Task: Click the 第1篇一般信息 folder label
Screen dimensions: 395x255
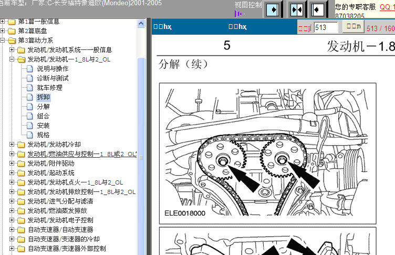Action: coord(39,22)
